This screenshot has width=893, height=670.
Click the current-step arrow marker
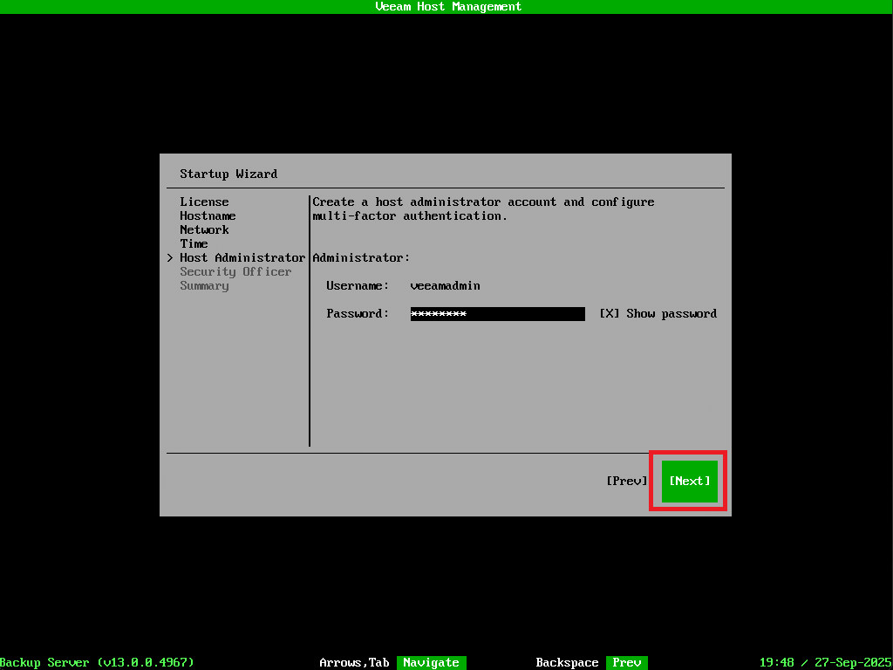[x=170, y=258]
